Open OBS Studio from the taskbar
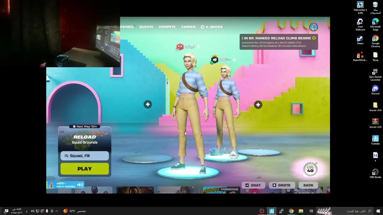This screenshot has width=383, height=215. tap(262, 211)
